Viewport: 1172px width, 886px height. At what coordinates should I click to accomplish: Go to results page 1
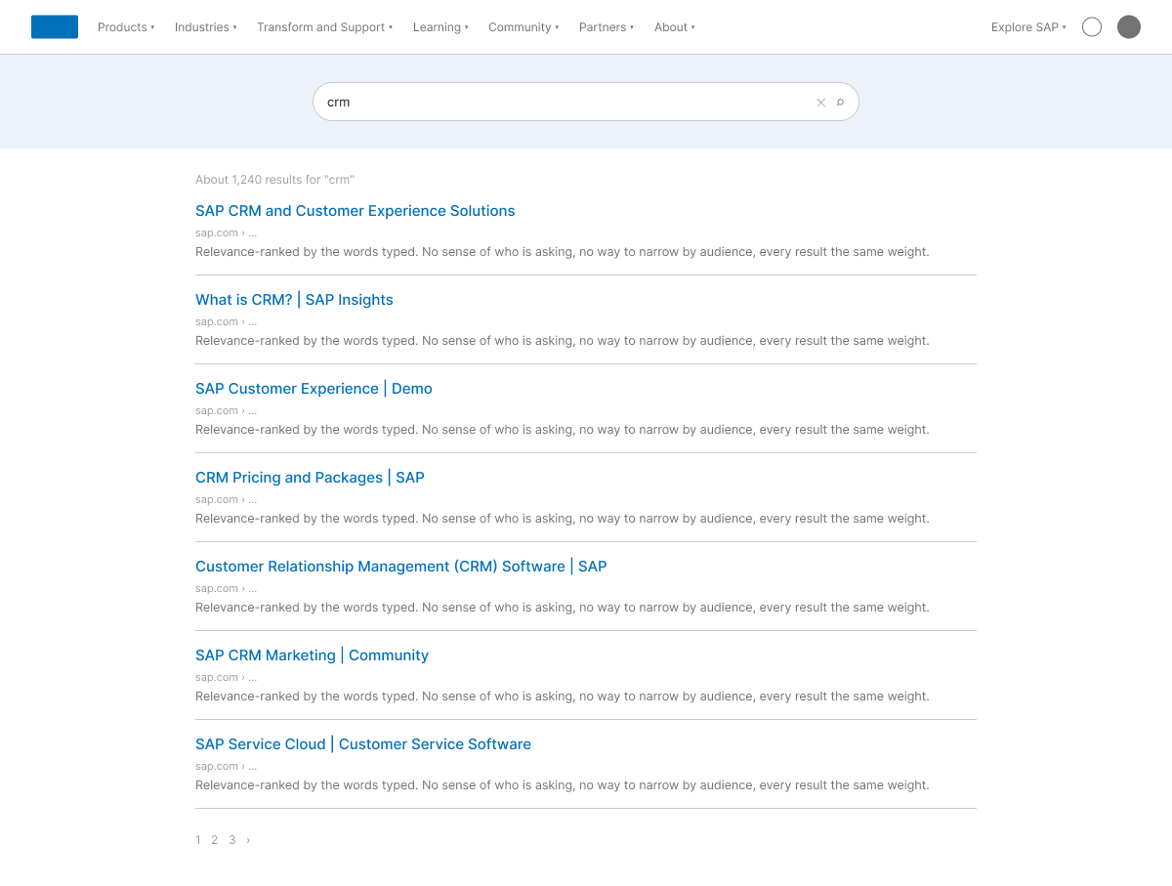point(198,840)
